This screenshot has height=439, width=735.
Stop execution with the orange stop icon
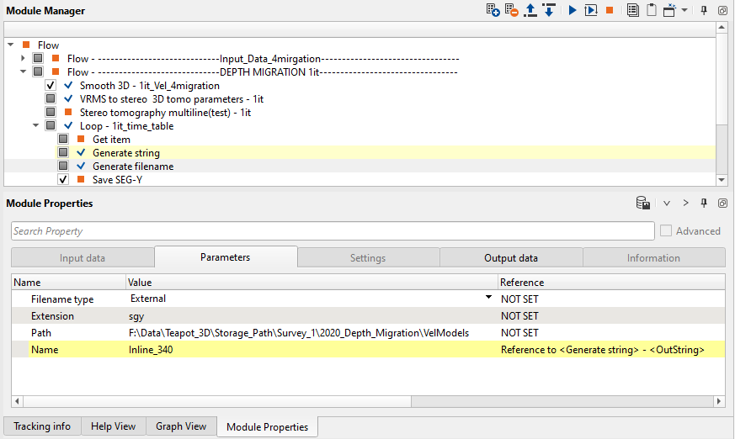click(609, 10)
